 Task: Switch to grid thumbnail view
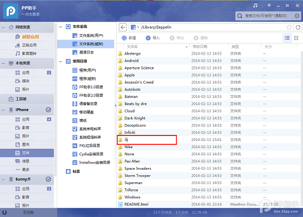pyautogui.click(x=296, y=38)
